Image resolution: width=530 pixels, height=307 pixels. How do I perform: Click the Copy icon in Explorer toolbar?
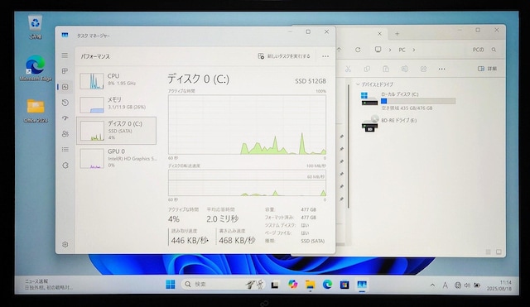pyautogui.click(x=367, y=69)
